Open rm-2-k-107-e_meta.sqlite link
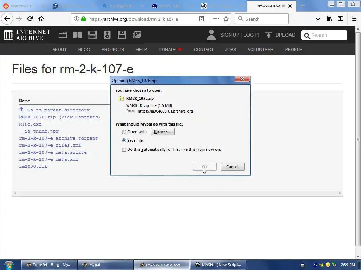361x270 pixels. pyautogui.click(x=53, y=152)
